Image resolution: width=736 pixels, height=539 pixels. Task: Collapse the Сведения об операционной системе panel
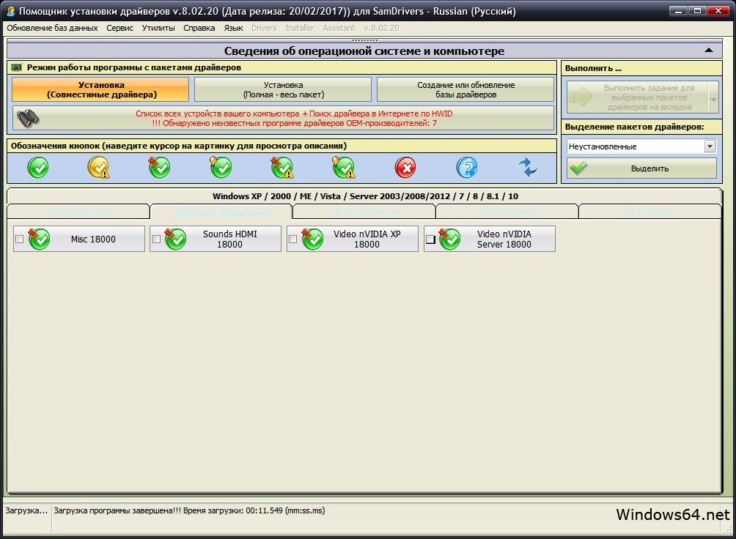click(708, 51)
